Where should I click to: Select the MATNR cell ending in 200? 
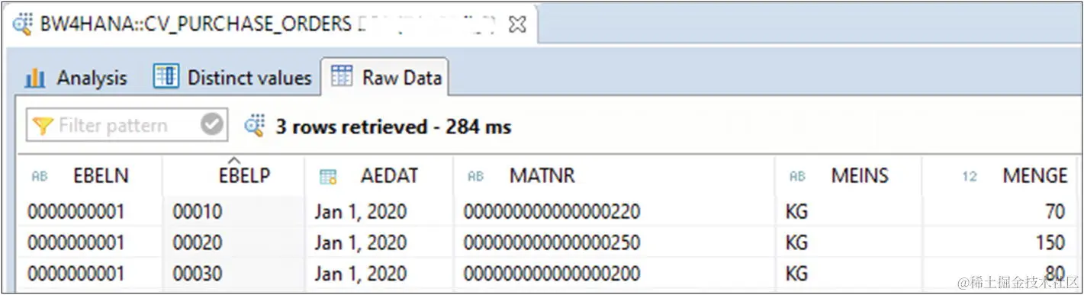[614, 273]
